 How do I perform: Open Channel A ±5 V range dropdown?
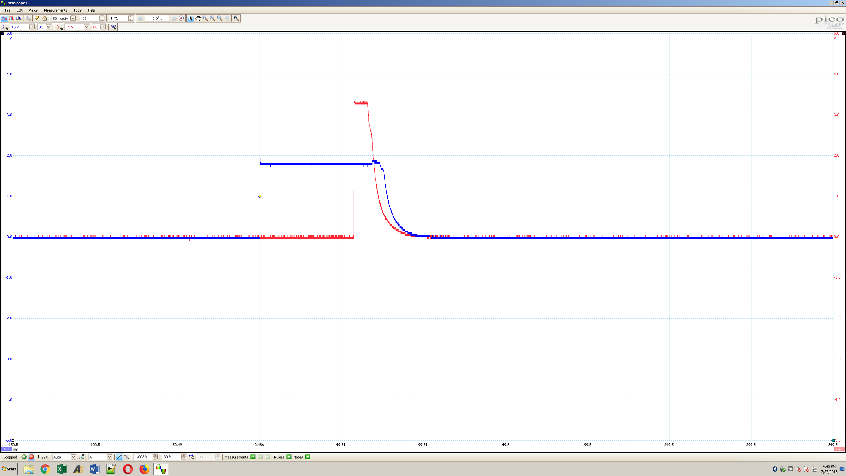(32, 27)
